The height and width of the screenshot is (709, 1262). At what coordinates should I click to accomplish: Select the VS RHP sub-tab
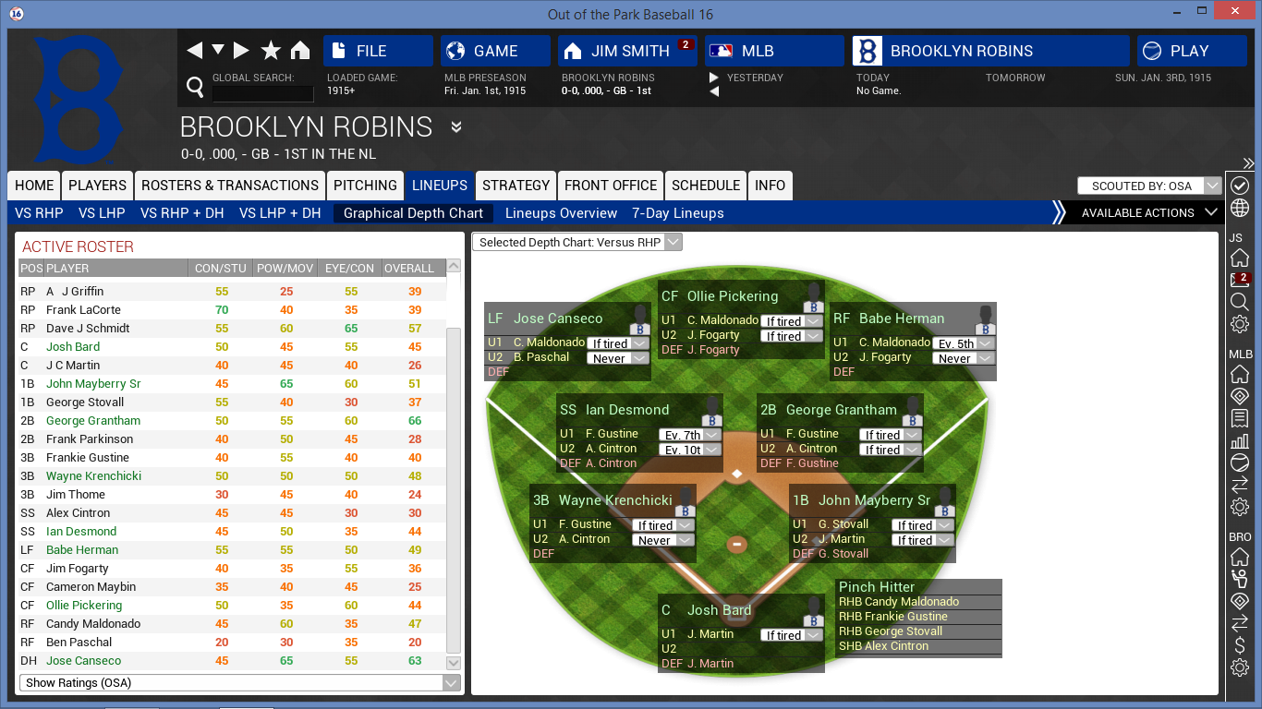[x=39, y=213]
